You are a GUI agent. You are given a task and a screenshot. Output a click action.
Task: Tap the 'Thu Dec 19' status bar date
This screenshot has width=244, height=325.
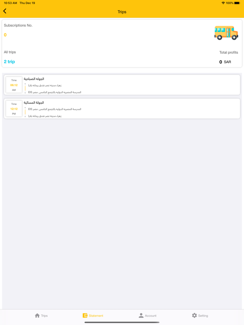pos(27,3)
